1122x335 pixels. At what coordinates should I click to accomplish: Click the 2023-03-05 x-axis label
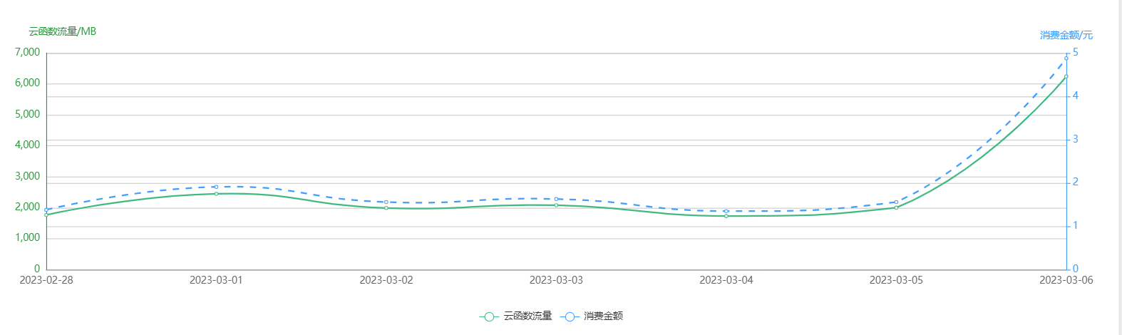coord(896,280)
